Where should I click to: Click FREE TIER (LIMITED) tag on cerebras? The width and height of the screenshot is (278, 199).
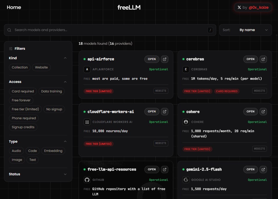tap(197, 91)
